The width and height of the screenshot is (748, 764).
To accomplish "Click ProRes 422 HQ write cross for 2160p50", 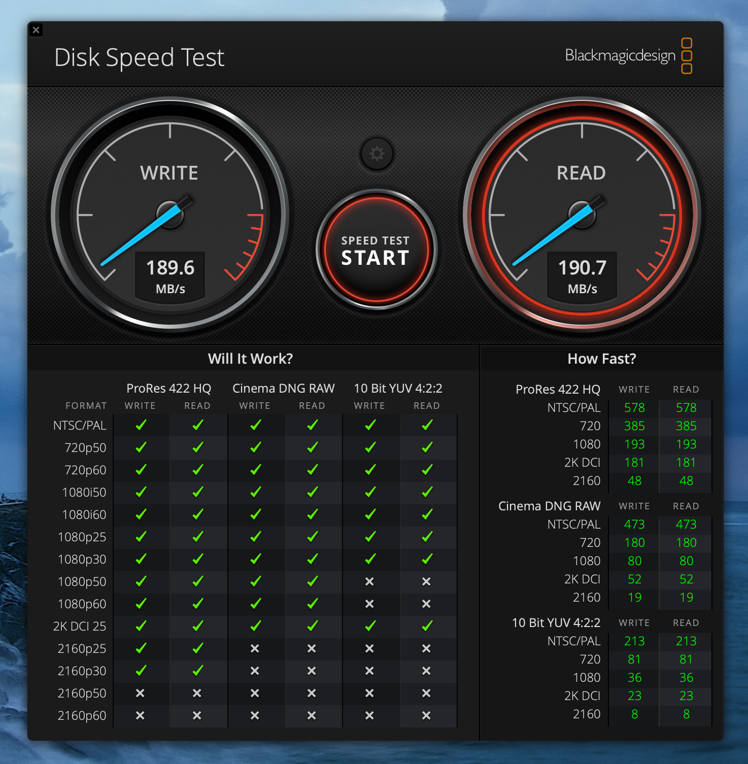I will point(140,693).
